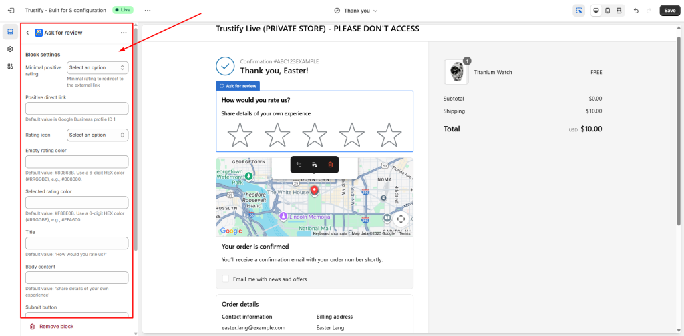Image resolution: width=684 pixels, height=336 pixels.
Task: Focus the Selected rating color field
Action: click(77, 203)
